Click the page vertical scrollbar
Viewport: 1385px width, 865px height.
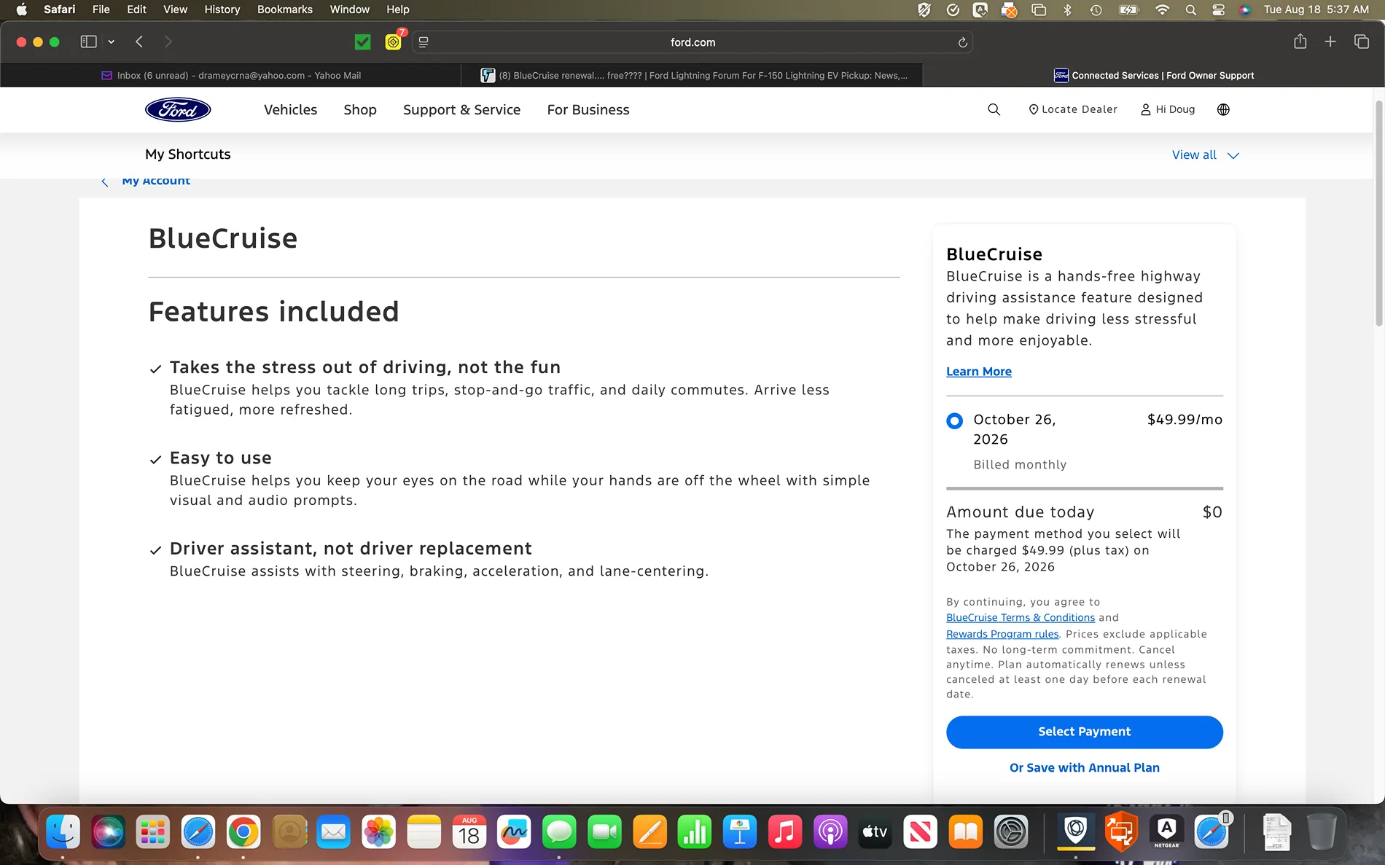[1378, 213]
